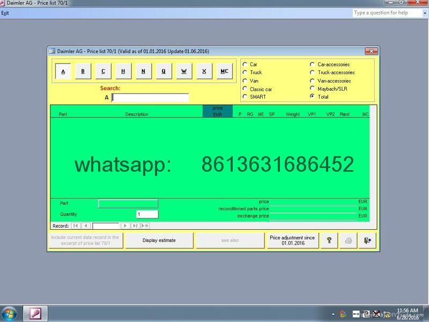Select the Total radio button
The width and height of the screenshot is (429, 322).
[313, 97]
